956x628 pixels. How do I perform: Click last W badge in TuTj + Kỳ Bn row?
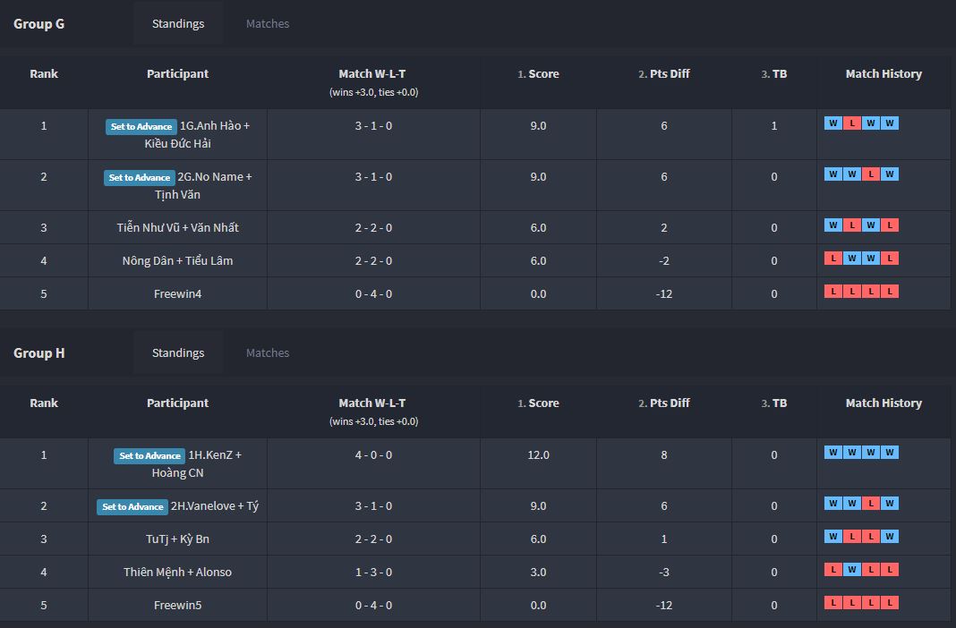890,536
